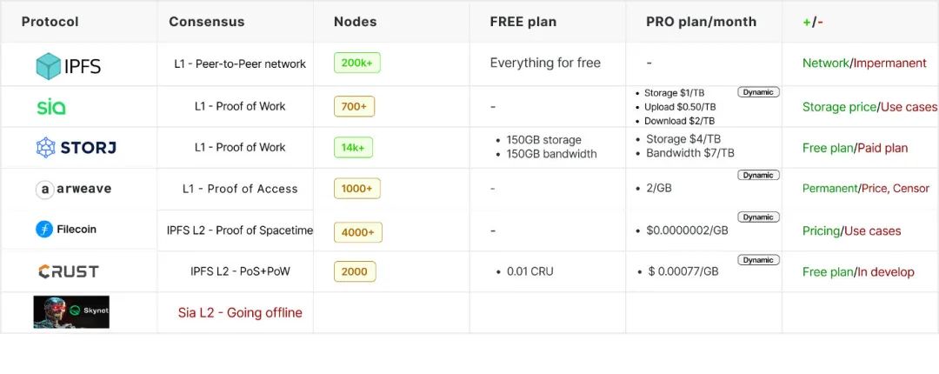This screenshot has height=374, width=939.
Task: Open the Skynet thumbnail image
Action: point(71,311)
